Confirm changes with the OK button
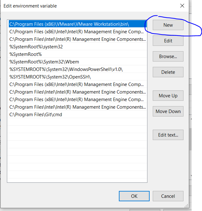The height and width of the screenshot is (211, 202). click(134, 196)
